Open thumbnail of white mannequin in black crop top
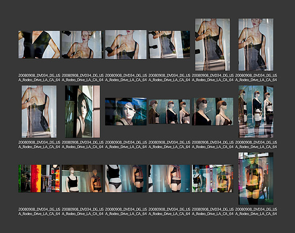The height and width of the screenshot is (233, 295). click(82, 179)
